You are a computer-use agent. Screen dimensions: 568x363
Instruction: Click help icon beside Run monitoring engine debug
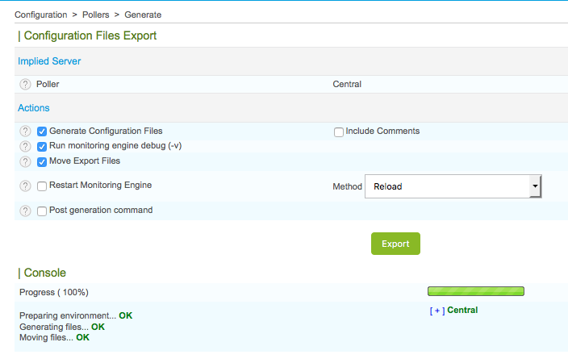[25, 147]
